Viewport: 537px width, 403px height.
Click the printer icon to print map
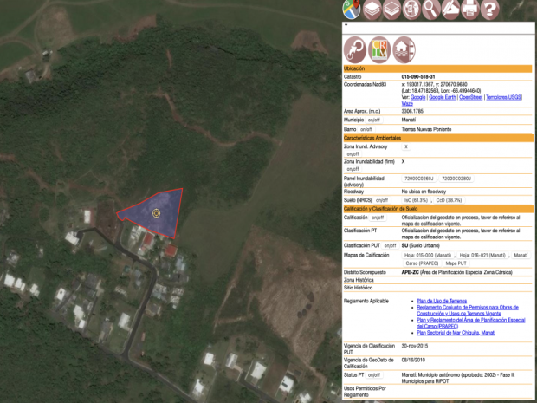(x=470, y=10)
